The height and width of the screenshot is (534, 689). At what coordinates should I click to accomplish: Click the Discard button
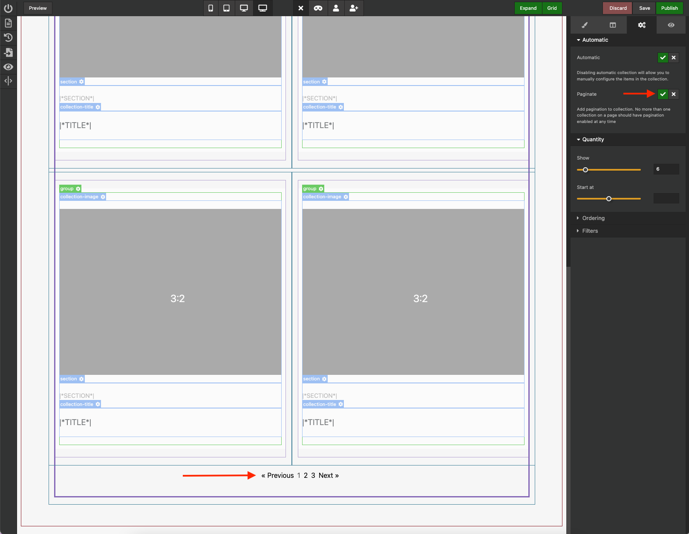[x=618, y=8]
